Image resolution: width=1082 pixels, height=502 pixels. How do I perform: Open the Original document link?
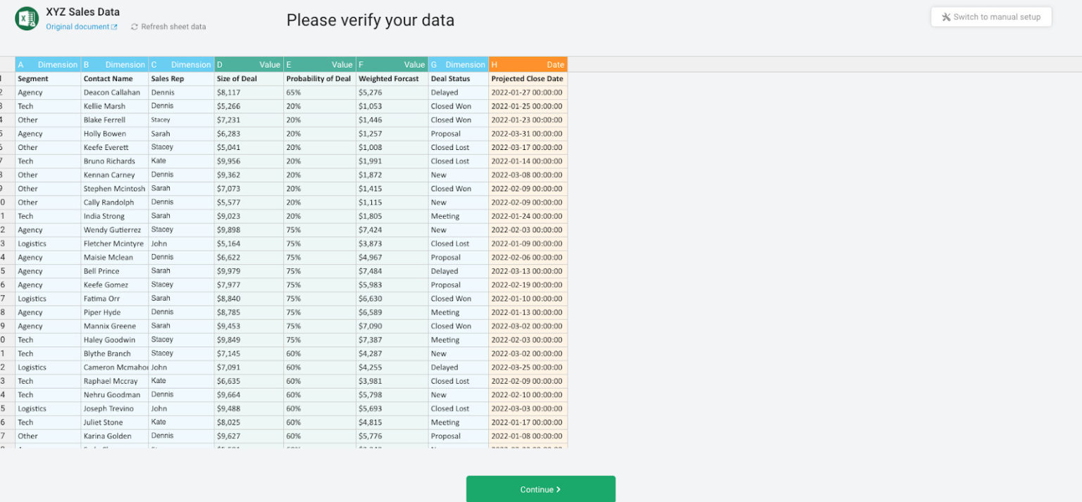coord(80,26)
